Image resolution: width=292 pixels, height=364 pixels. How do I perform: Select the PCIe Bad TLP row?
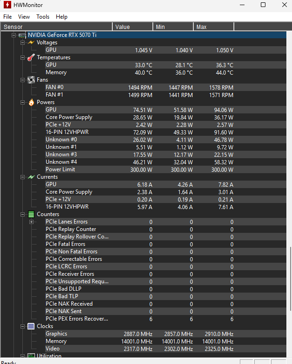pyautogui.click(x=166, y=296)
